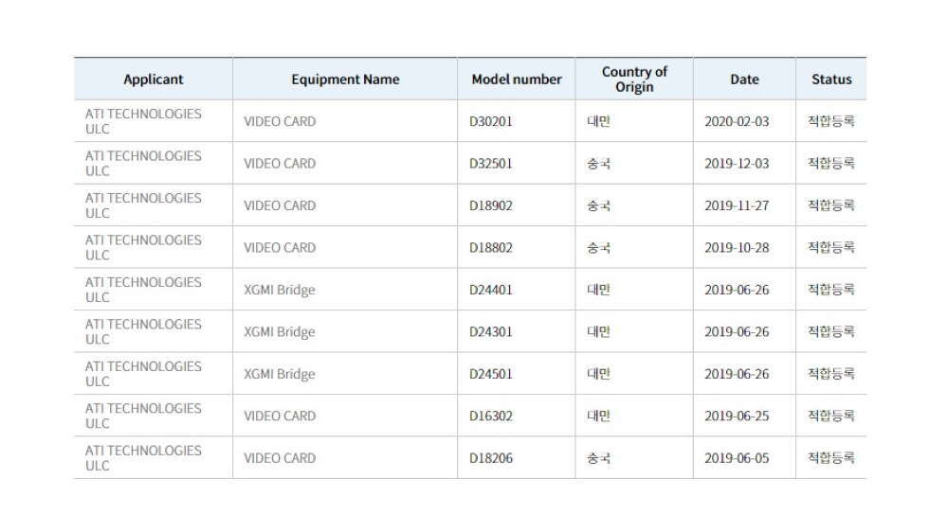Open model number D24501
Screen dimensions: 948x532
(x=491, y=374)
